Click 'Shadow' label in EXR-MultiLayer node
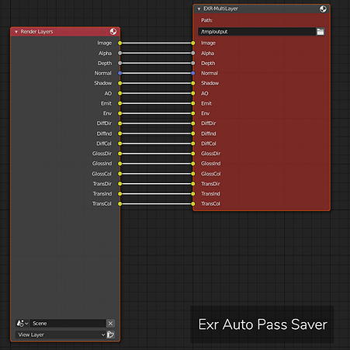The width and height of the screenshot is (350, 350). point(210,83)
